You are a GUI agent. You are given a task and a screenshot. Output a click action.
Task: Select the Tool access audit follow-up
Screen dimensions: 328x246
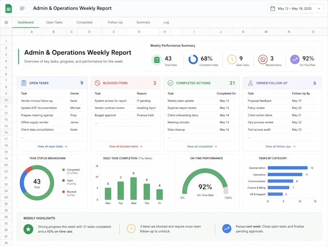(x=259, y=130)
